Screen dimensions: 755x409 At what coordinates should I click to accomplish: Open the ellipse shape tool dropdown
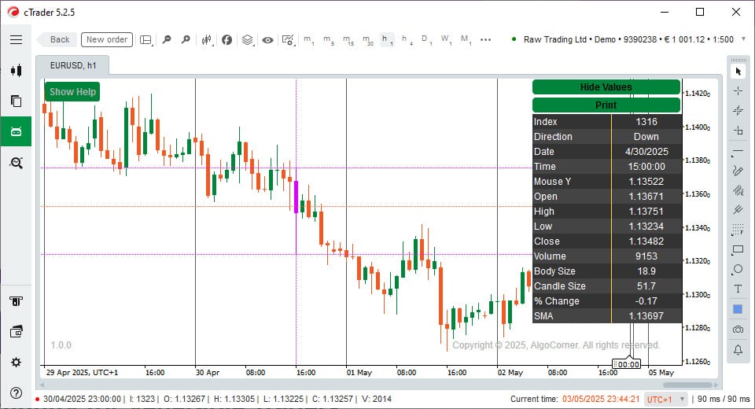(738, 269)
